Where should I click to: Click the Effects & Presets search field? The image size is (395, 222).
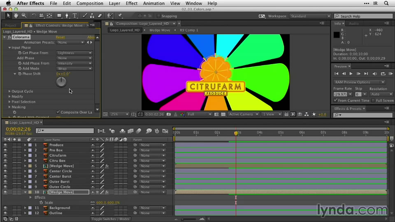(363, 115)
